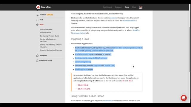Open the Blog nav item

[x=134, y=7]
